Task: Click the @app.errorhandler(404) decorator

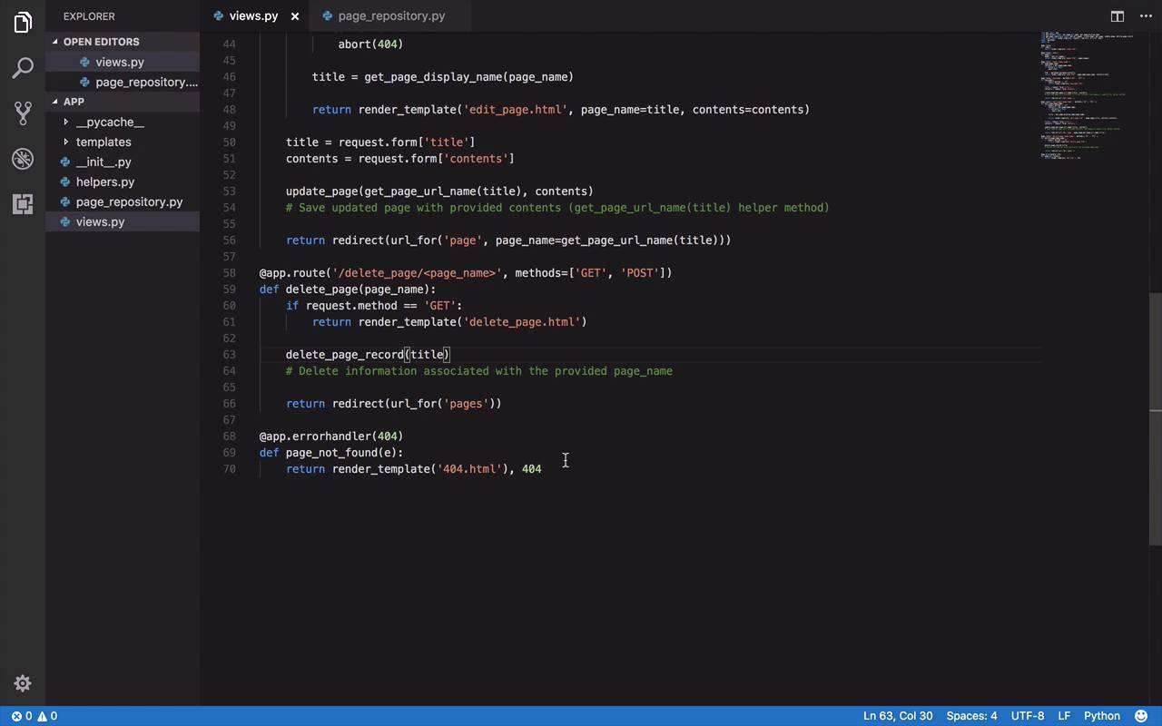Action: point(331,436)
